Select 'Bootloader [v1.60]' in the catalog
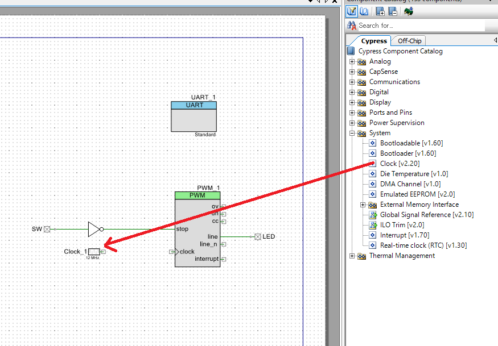Viewport: 498px width, 346px height. [408, 153]
